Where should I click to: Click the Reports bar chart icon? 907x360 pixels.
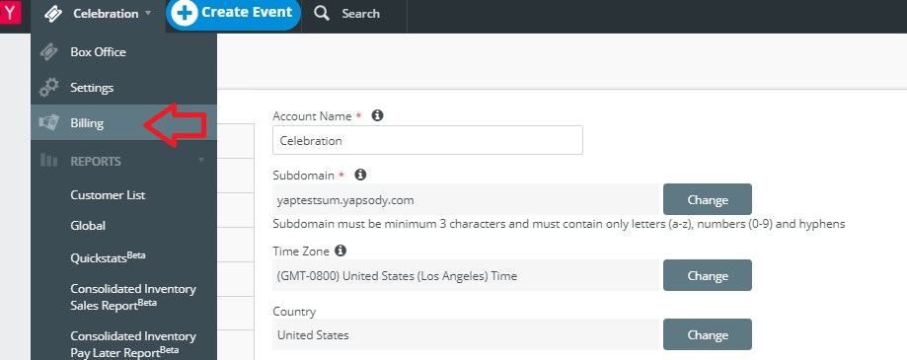(x=49, y=161)
